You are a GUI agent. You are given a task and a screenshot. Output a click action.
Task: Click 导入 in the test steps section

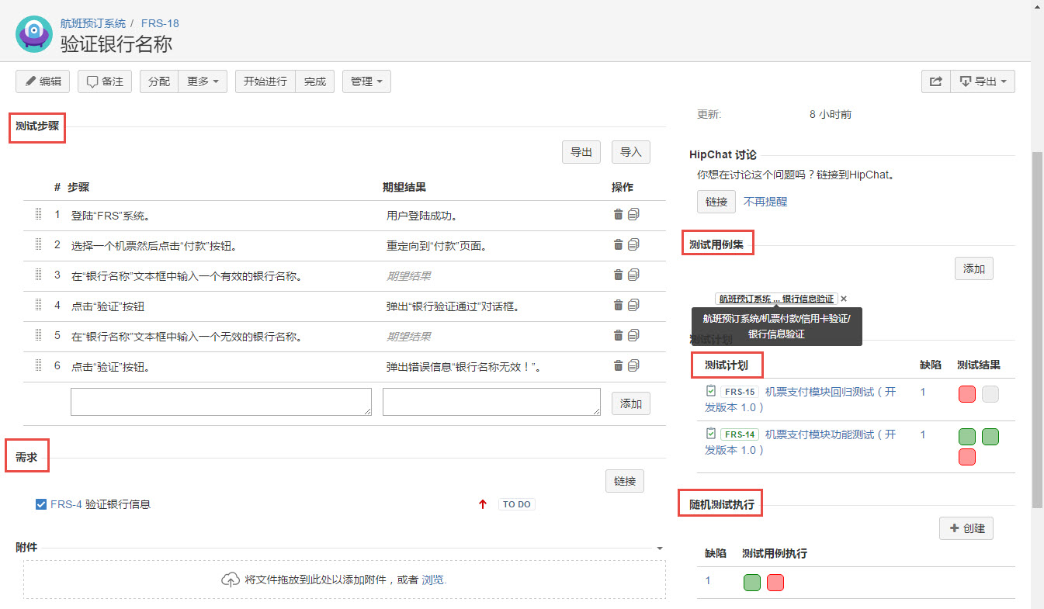(631, 152)
